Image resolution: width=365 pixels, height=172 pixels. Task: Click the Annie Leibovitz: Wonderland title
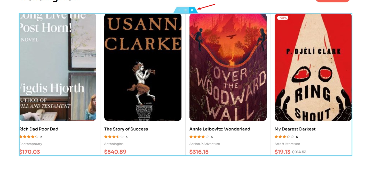pos(220,129)
